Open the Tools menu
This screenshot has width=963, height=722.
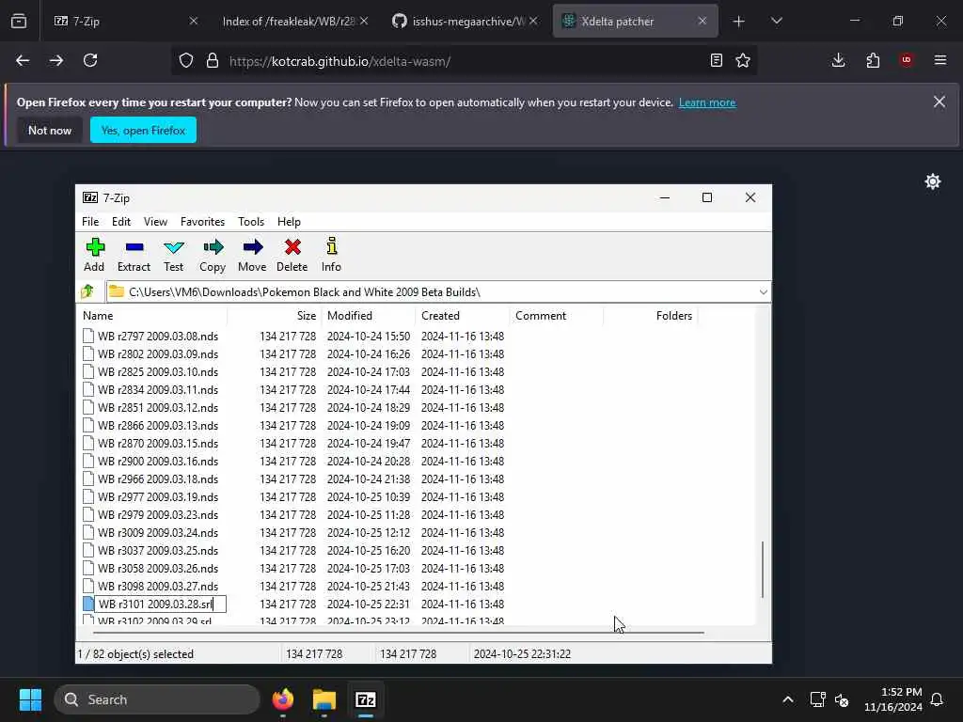[x=251, y=222]
